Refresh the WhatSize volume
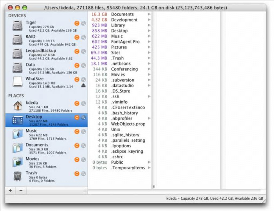274x211 pixels. tap(77, 80)
